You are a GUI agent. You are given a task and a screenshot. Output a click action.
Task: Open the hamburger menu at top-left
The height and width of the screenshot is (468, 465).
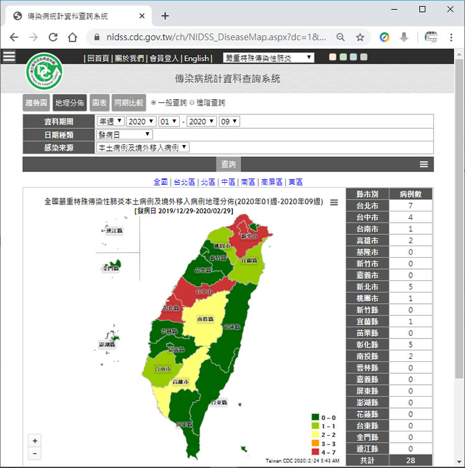coord(9,56)
